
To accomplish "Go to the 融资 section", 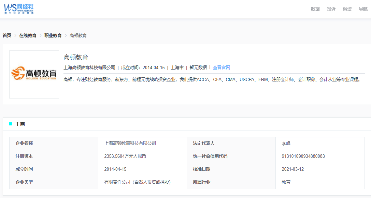I will click(347, 9).
